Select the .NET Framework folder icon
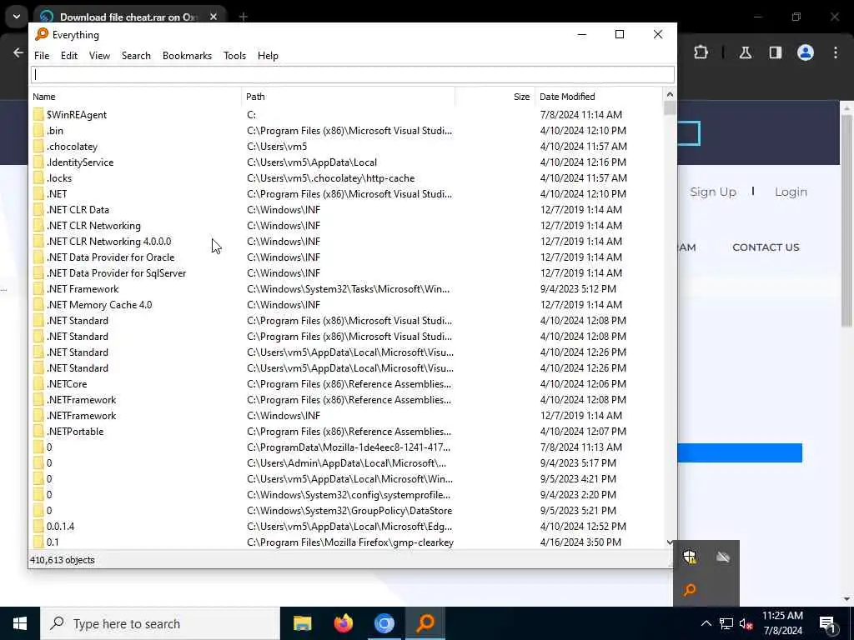 pos(38,288)
